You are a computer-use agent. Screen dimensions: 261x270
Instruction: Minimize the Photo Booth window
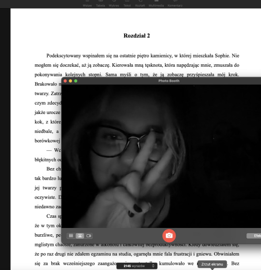pos(71,81)
